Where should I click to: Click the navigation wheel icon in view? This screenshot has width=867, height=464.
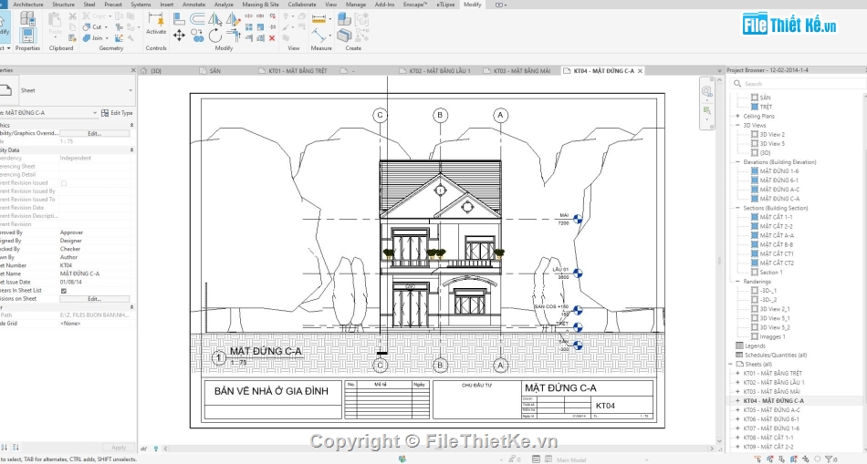[706, 92]
